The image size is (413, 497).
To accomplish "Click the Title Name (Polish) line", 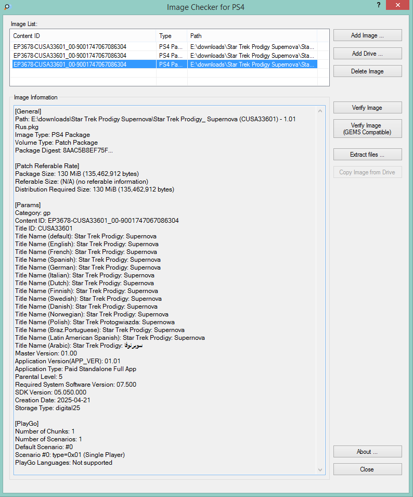I will pos(95,322).
